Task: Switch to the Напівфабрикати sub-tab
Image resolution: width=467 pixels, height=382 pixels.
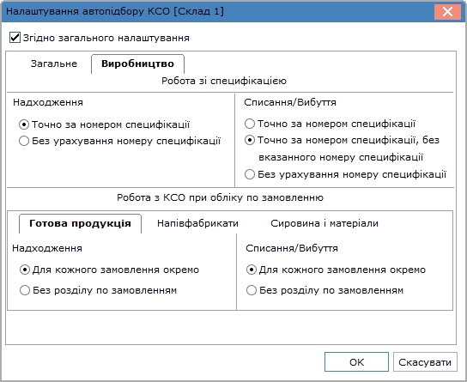Action: pos(197,223)
